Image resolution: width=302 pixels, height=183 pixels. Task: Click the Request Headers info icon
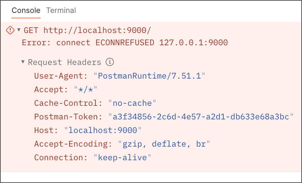pyautogui.click(x=109, y=62)
